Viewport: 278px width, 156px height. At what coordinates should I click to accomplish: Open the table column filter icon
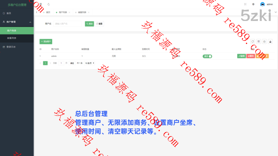259,41
